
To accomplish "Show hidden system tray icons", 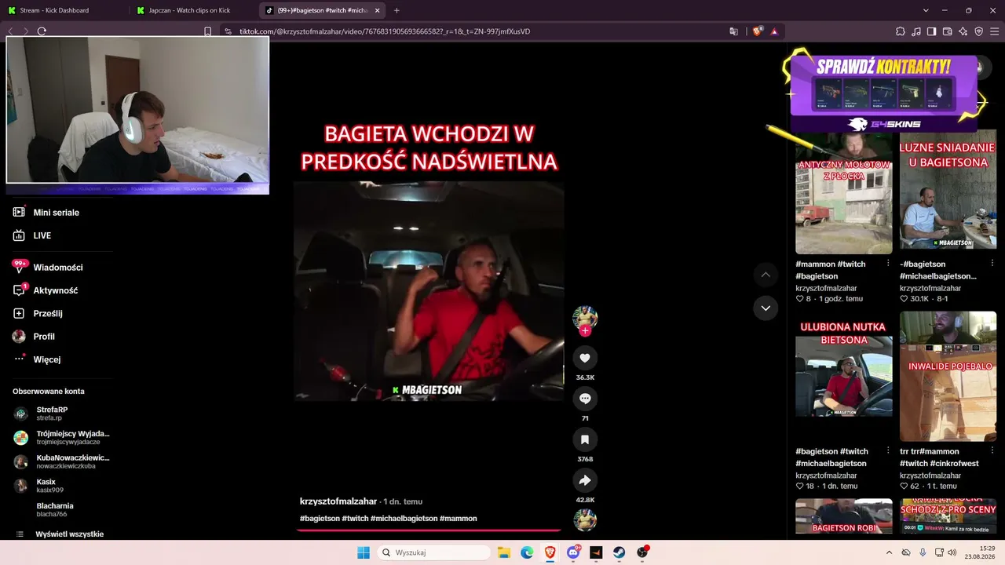I will point(889,552).
